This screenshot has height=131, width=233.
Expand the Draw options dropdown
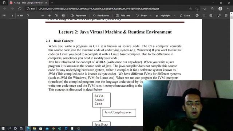[x=150, y=15]
